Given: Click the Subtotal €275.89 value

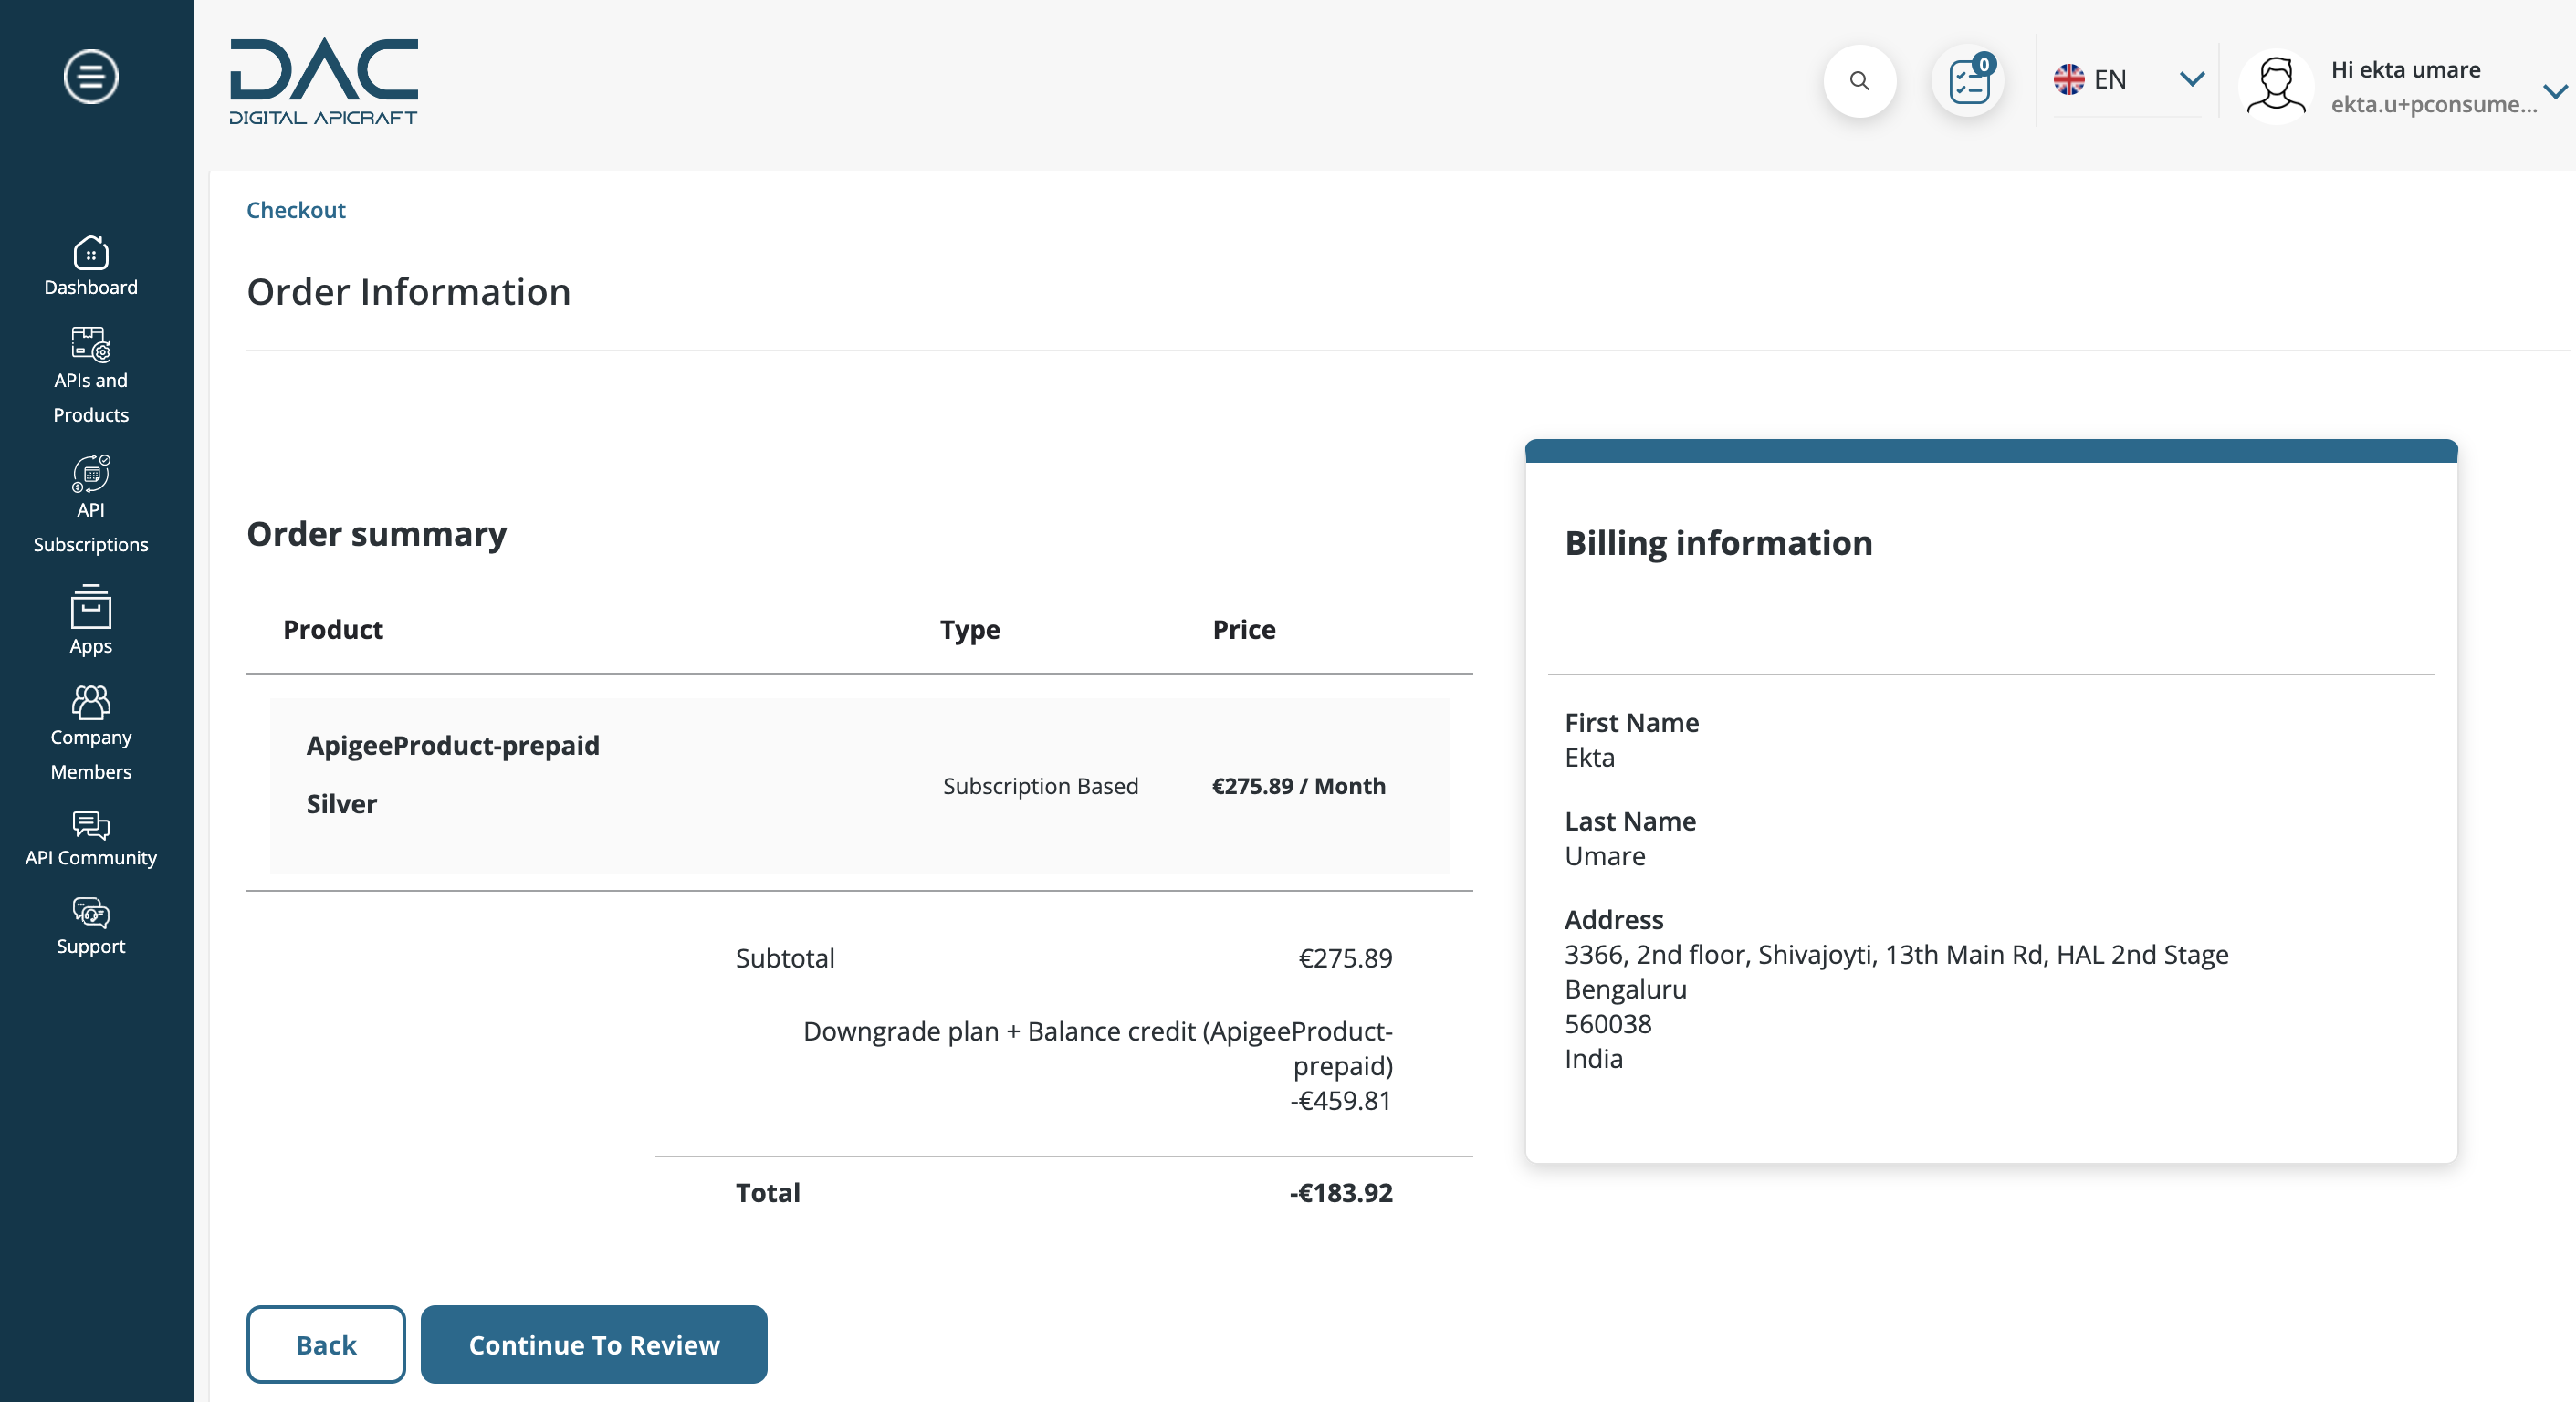Looking at the screenshot, I should 1345,958.
